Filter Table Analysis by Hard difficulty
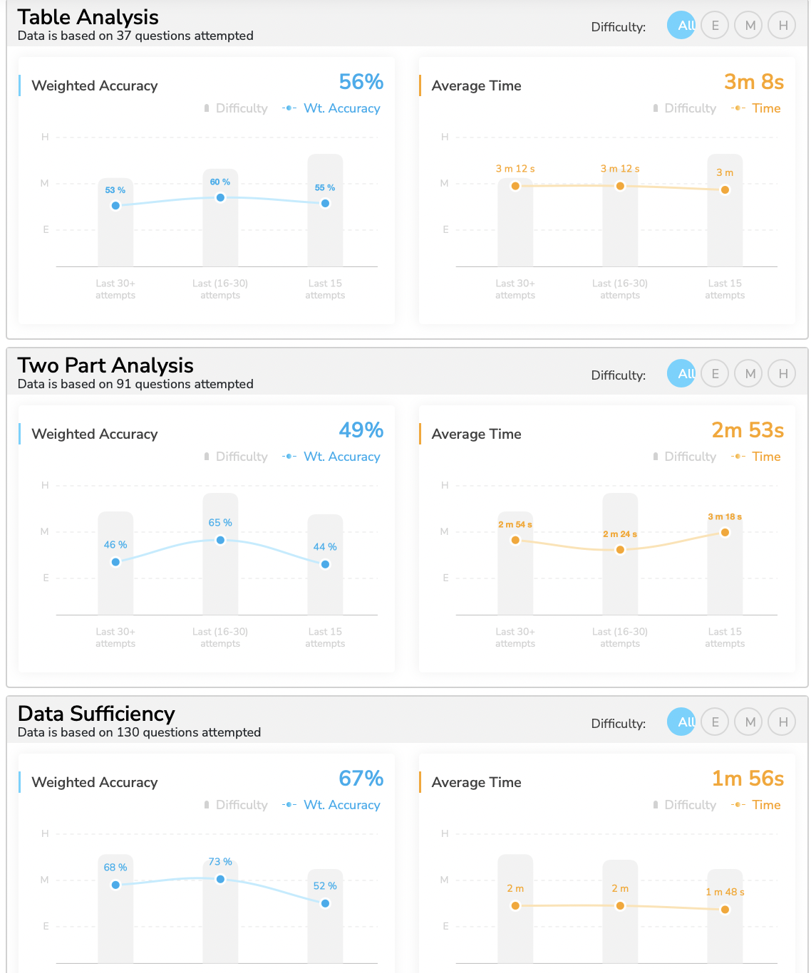 (782, 26)
